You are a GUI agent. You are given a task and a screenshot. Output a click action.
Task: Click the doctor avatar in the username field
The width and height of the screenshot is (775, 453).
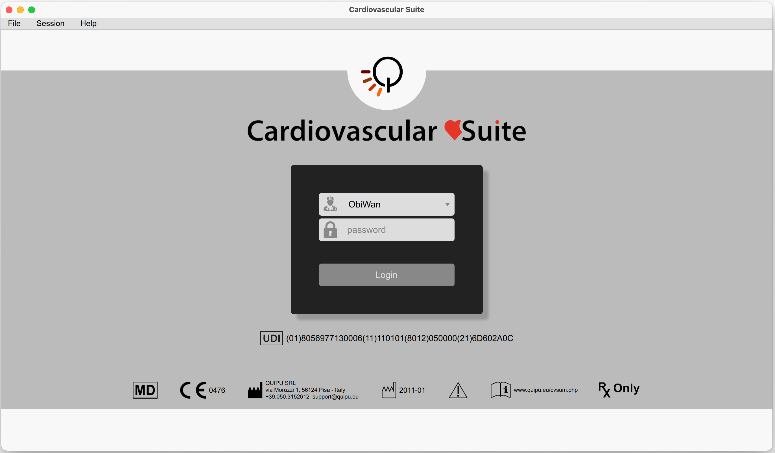[x=331, y=204]
